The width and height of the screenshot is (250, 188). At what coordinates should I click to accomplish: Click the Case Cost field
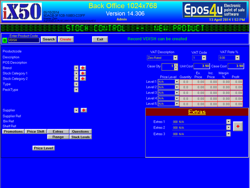(236, 66)
